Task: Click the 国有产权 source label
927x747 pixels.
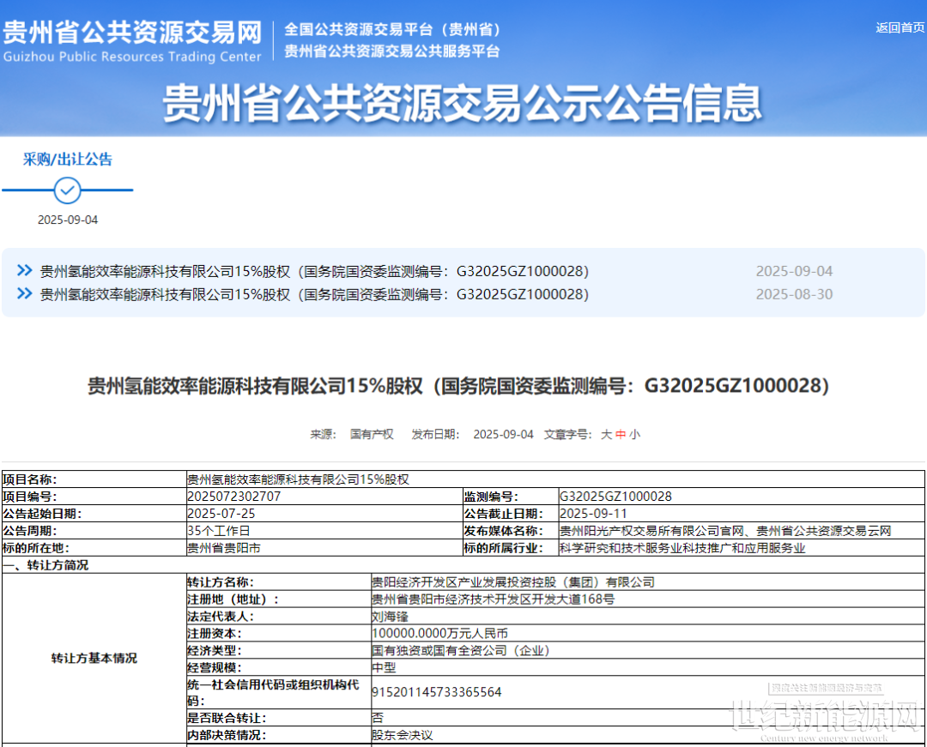Action: coord(372,435)
